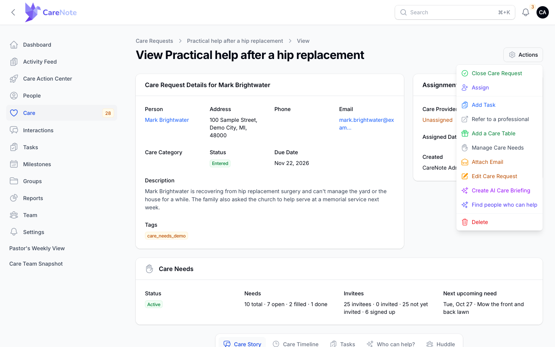
Task: Select Add Task menu item
Action: point(499,105)
